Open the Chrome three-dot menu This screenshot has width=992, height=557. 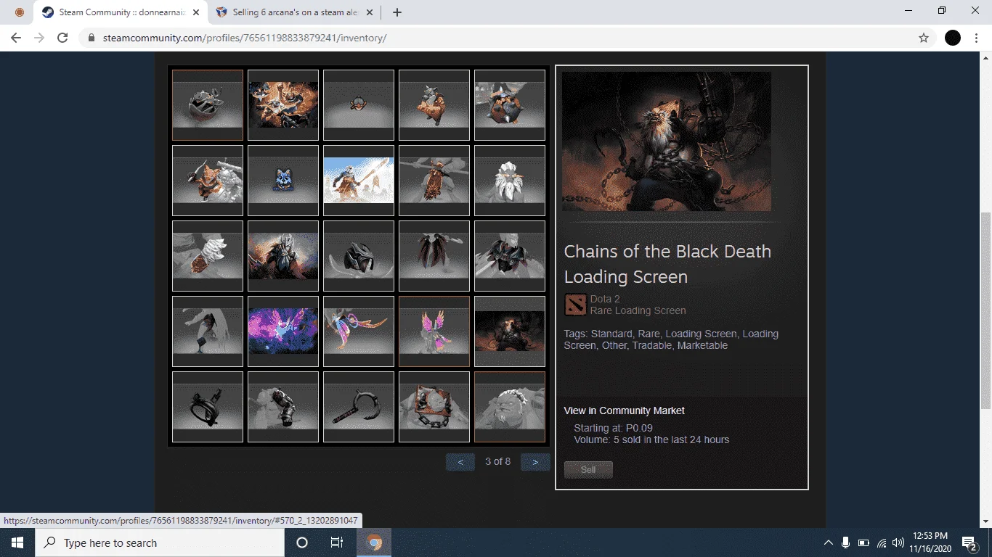coord(976,38)
